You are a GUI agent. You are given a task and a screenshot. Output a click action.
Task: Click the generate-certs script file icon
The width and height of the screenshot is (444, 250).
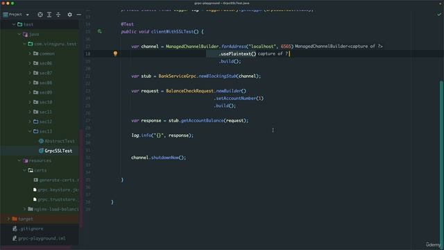pos(35,180)
